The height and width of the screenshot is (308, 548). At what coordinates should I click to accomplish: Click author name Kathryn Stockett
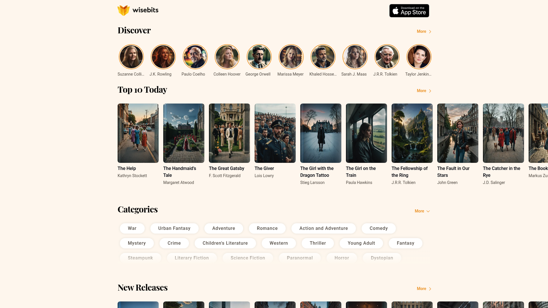[132, 176]
